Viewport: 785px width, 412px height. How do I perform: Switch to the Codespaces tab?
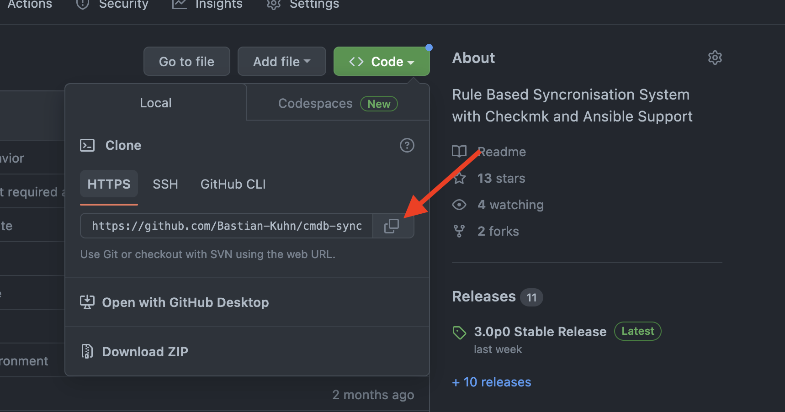coord(338,104)
